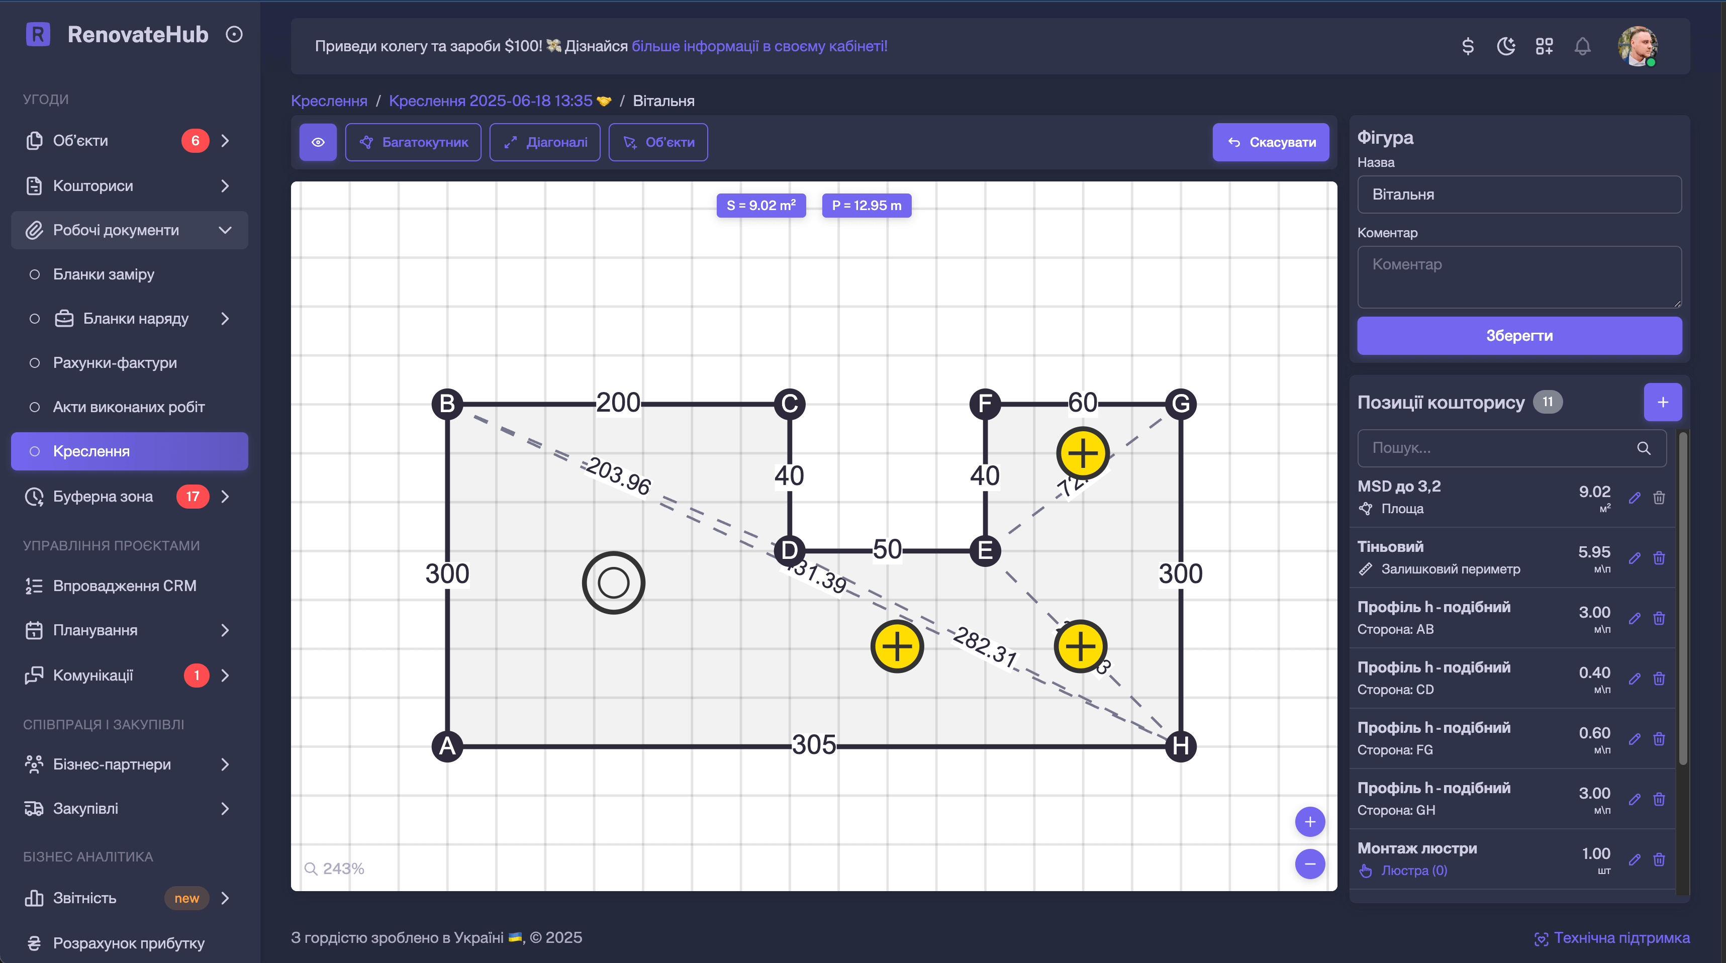Select the Об'єкти tool in toolbar
Screen dimensions: 1726x963
[x=658, y=142]
